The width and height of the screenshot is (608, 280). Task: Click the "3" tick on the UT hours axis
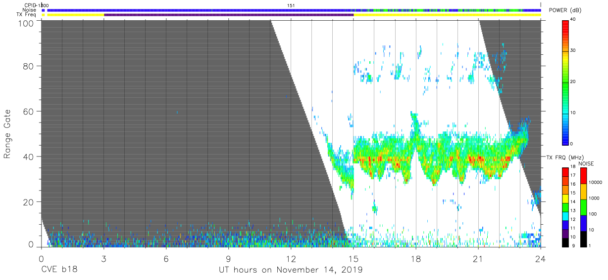(x=103, y=258)
